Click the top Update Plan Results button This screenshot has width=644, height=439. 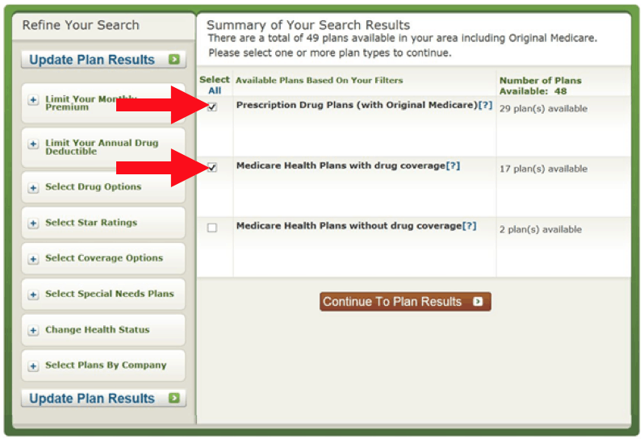(x=103, y=60)
